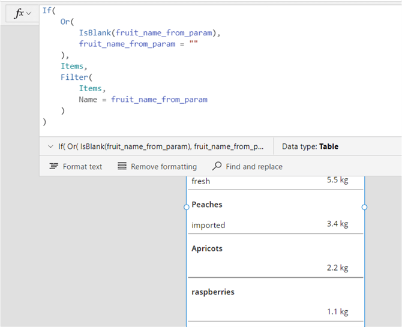Click the gallery's right selection handle
Viewport: 402px width, 327px height.
tap(364, 207)
